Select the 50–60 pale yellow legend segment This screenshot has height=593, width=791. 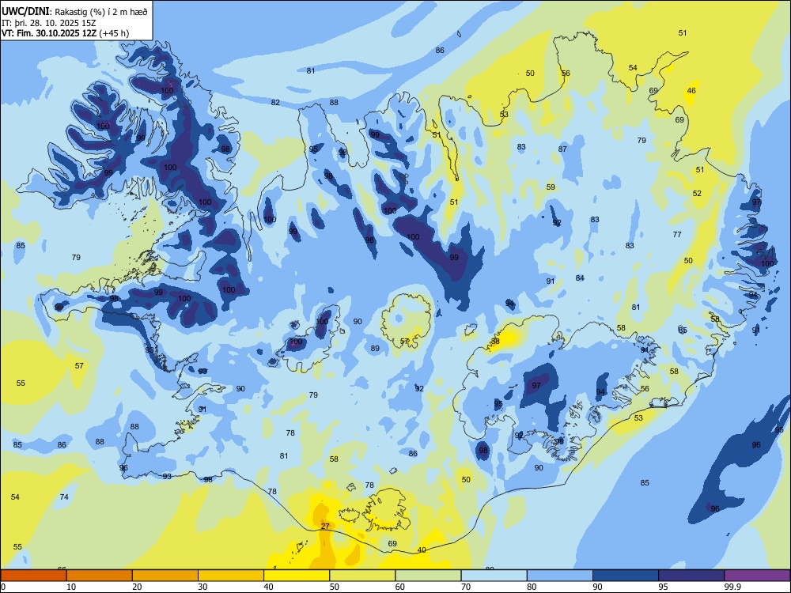pyautogui.click(x=362, y=576)
